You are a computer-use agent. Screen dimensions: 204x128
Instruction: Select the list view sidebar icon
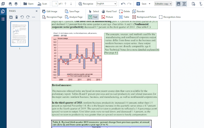pyautogui.click(x=3, y=19)
